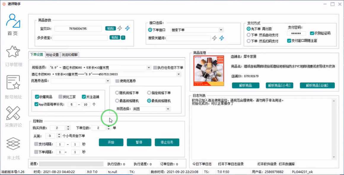Click 打开数据库 link
The width and height of the screenshot is (344, 175).
287,164
